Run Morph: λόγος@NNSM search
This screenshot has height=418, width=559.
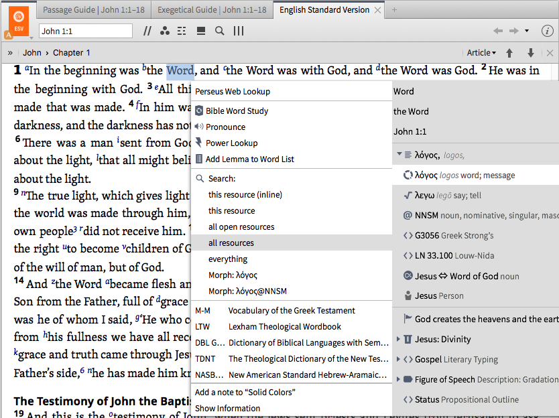pyautogui.click(x=292, y=291)
